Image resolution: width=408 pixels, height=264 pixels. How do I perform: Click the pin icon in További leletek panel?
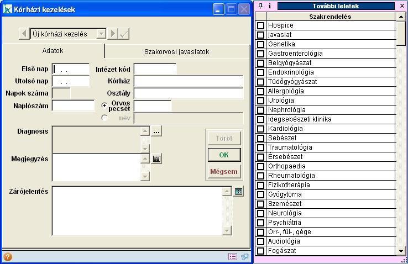261,6
